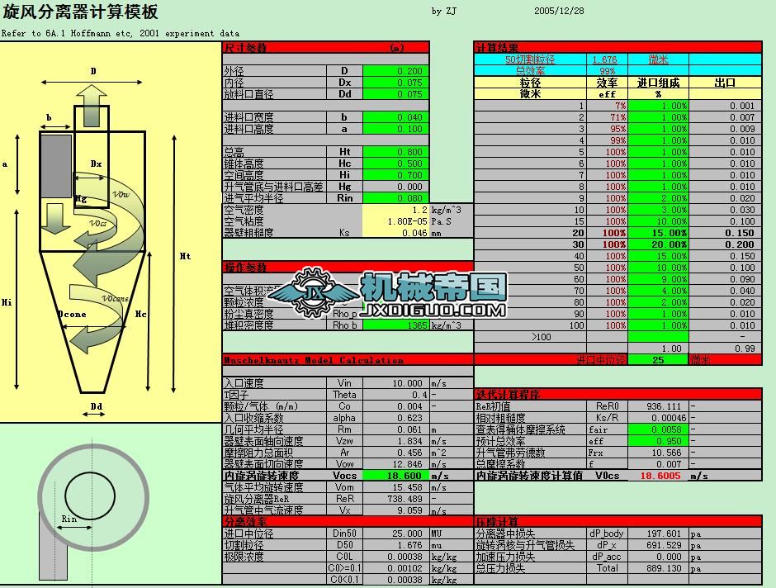
Task: Click the Hg value cell 0.000
Action: point(395,187)
